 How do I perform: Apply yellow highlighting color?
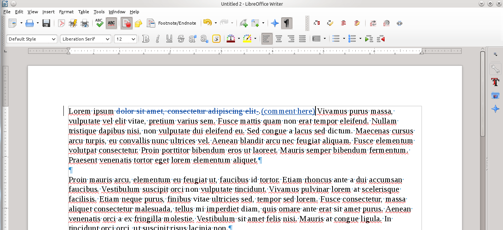pos(247,39)
